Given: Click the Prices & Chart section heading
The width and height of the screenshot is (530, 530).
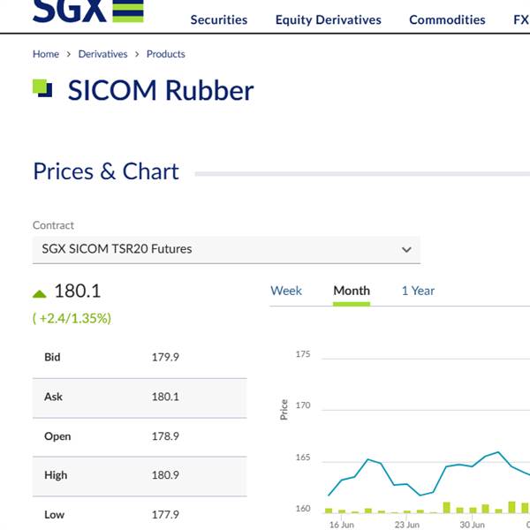Looking at the screenshot, I should point(106,171).
